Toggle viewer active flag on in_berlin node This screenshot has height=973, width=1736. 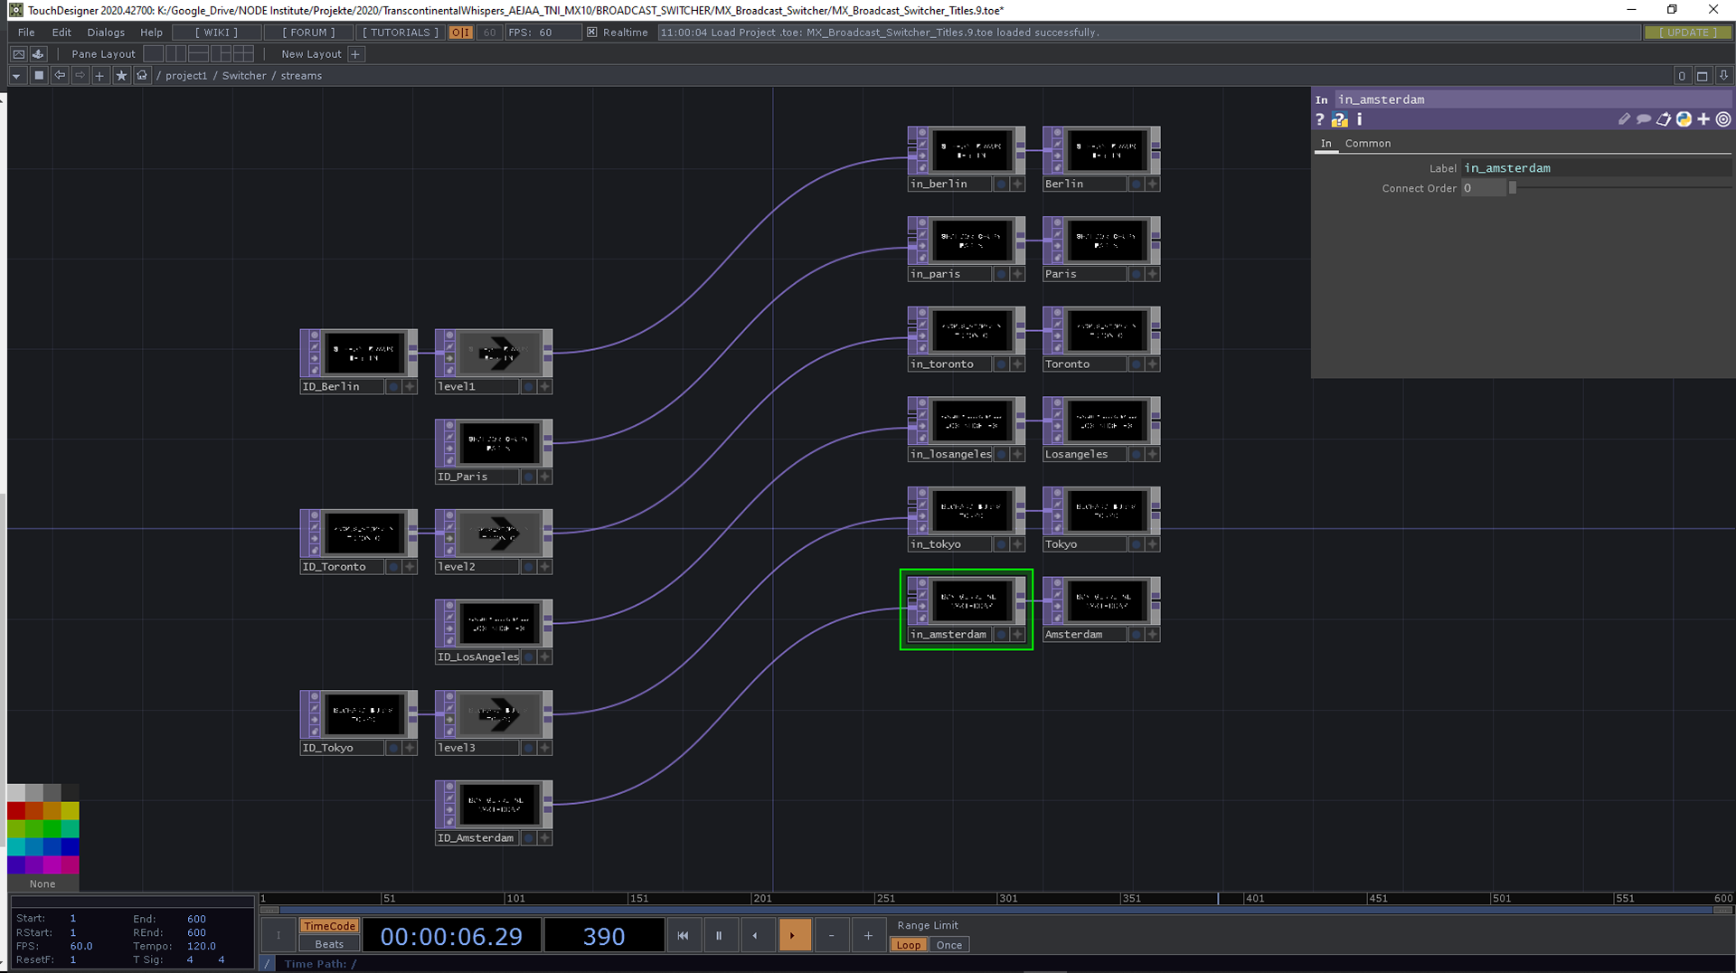[1001, 184]
